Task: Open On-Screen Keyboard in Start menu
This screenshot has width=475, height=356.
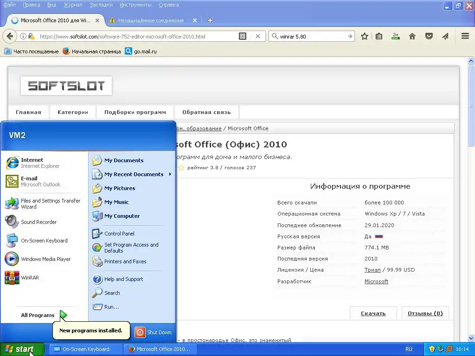Action: coord(36,241)
